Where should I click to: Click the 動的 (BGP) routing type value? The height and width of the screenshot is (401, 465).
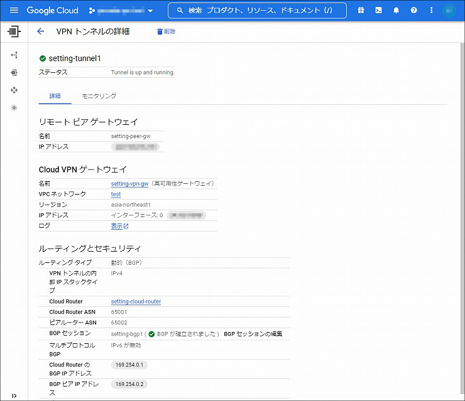pos(126,263)
